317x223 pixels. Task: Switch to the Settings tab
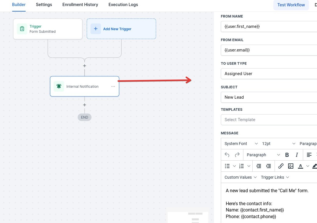click(x=44, y=5)
